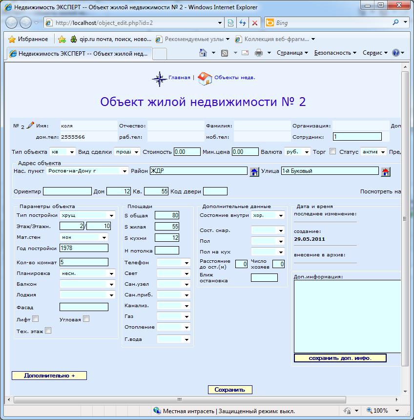Click the Улица input field
The image size is (414, 420).
(x=330, y=170)
